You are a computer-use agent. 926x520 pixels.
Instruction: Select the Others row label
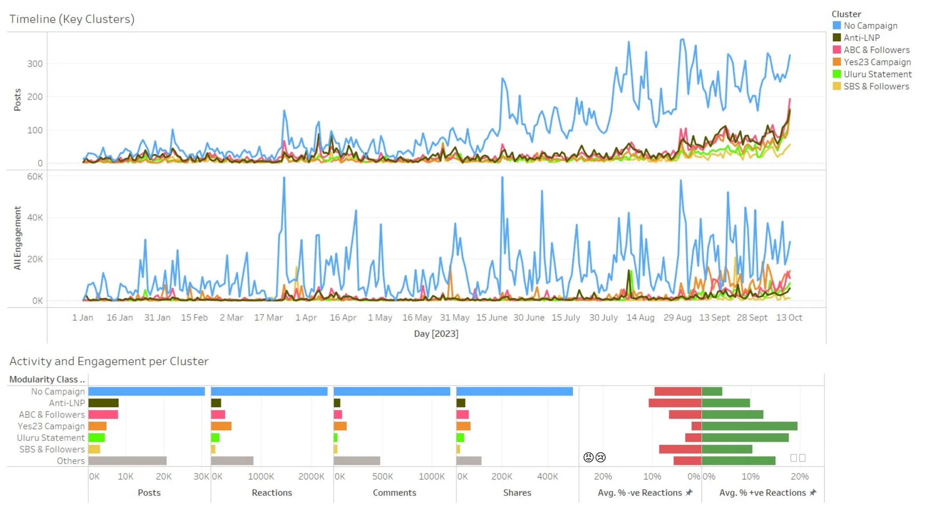(71, 461)
